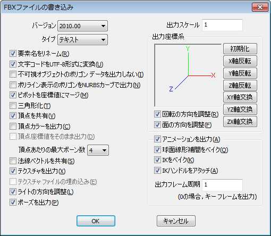Expand the 頂点あたりの最大ボーン数 combo box
This screenshot has width=271, height=236.
[x=98, y=150]
